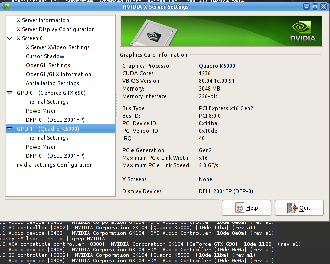
Task: Collapse the X Screen 0 tree node
Action: click(10, 38)
